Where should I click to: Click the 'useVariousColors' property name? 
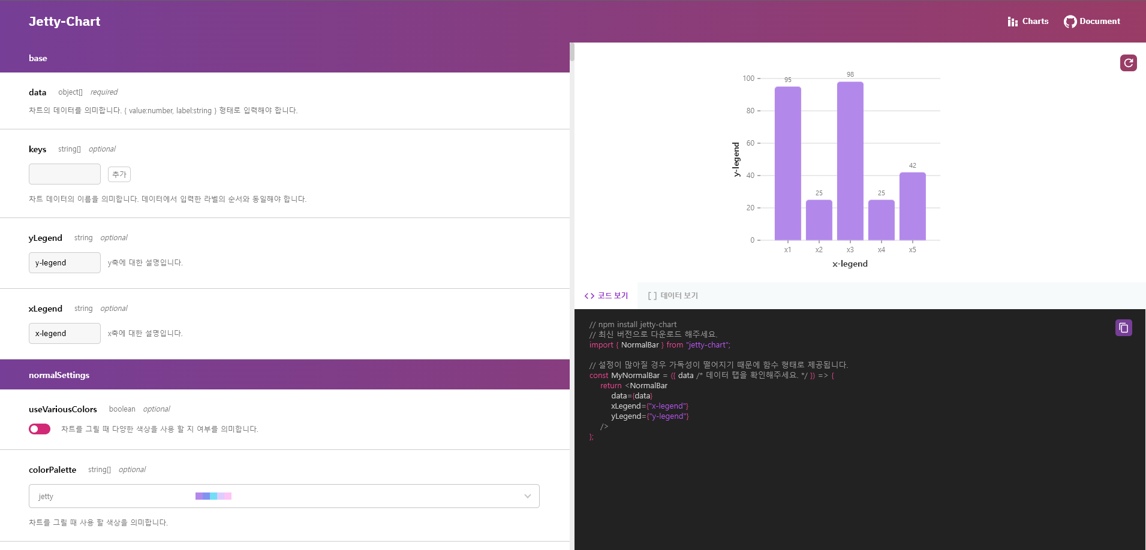coord(63,409)
